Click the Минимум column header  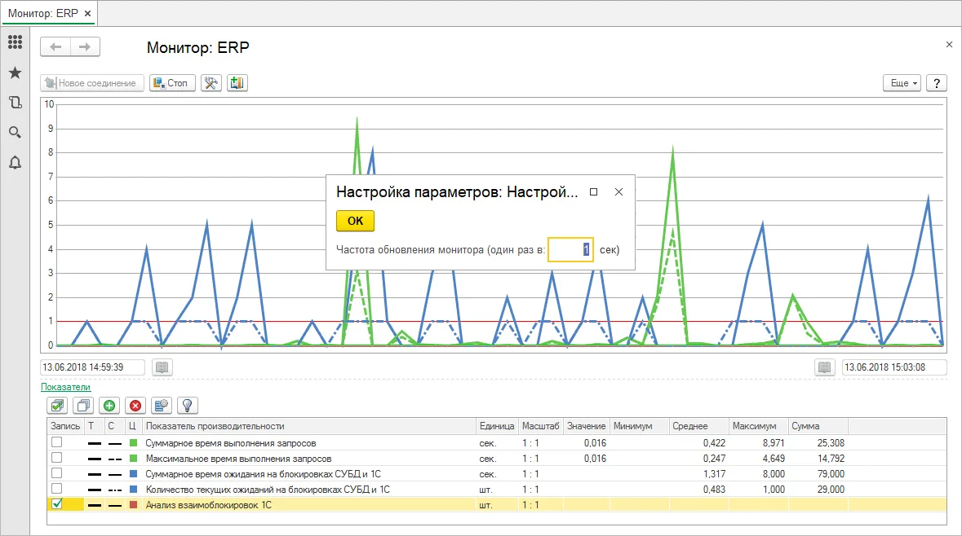tap(639, 426)
